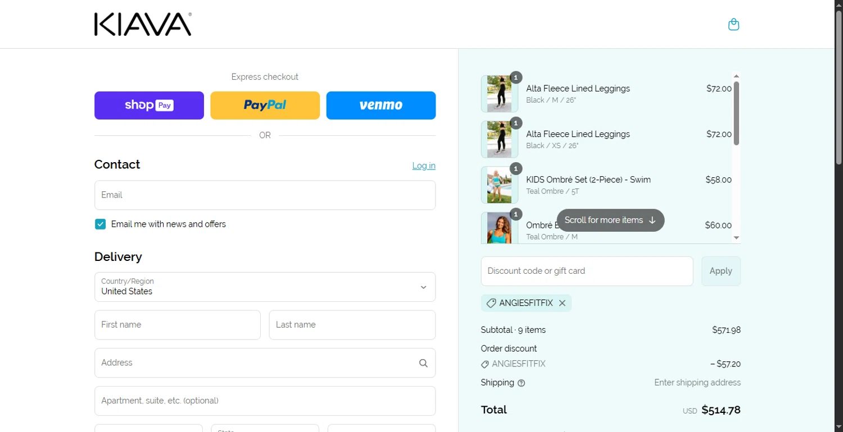Remove the ANGIESFITFIX discount tag
The height and width of the screenshot is (432, 843).
pos(562,303)
